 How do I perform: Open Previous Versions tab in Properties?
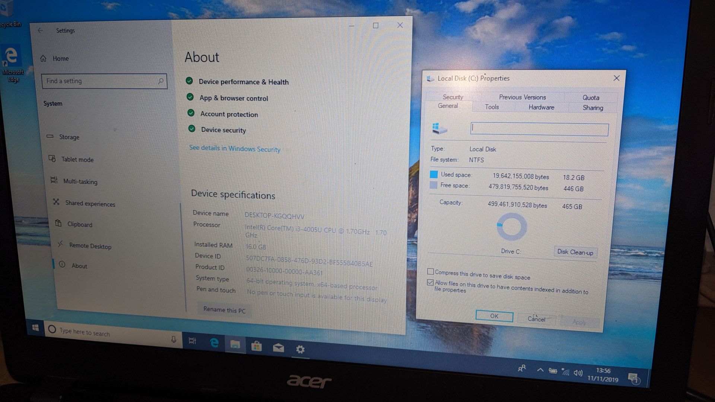(x=521, y=97)
